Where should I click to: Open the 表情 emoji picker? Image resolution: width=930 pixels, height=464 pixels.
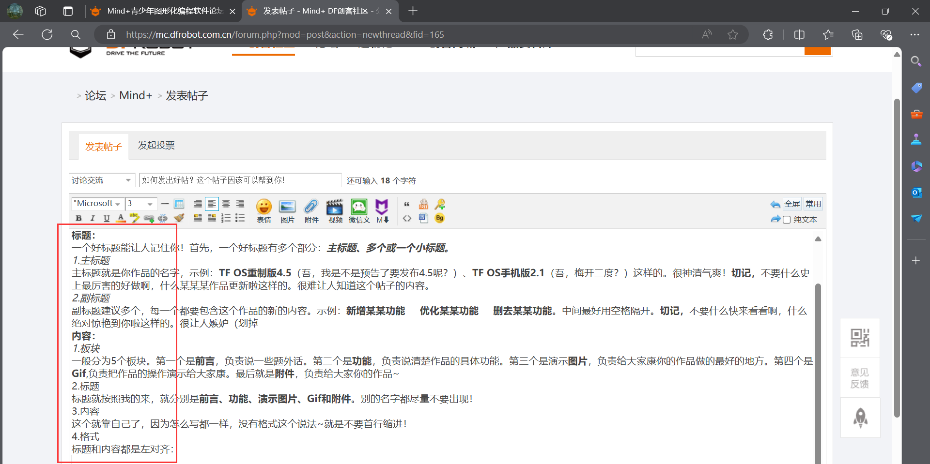pos(264,211)
